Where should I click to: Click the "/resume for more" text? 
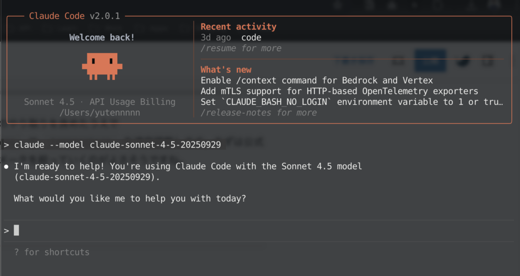point(241,48)
